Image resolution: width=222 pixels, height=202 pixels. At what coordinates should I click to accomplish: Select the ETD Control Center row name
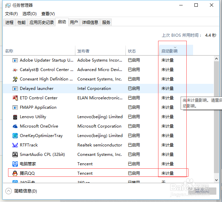click(x=39, y=98)
